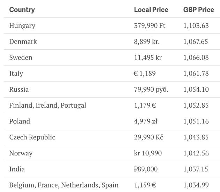220x192 pixels.
Task: Select the Czech Republic country cell
Action: 32,137
